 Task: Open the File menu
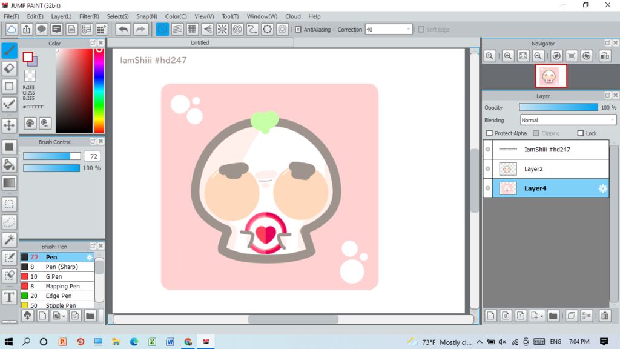click(x=12, y=16)
